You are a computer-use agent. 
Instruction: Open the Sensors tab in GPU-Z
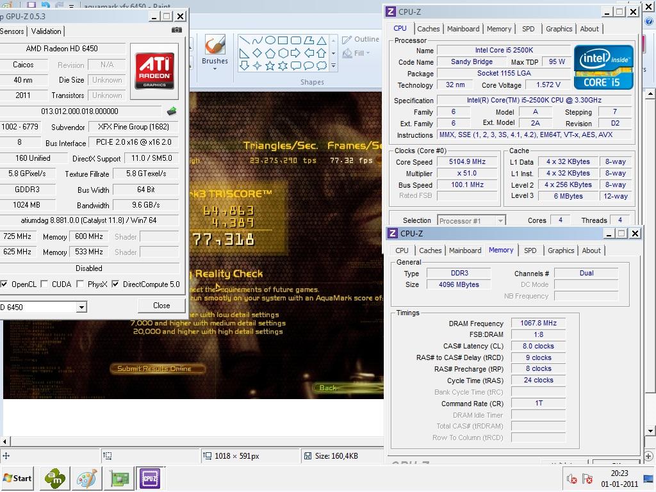(13, 31)
